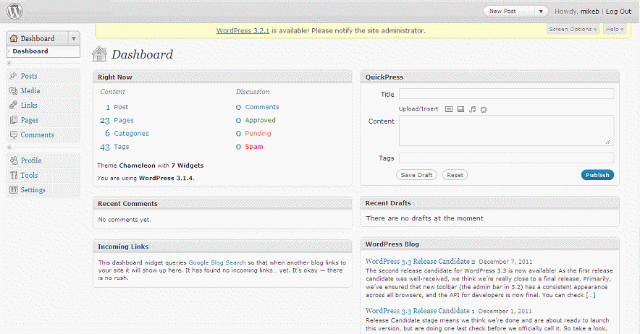Add video via QuickPress upload icon
The height and width of the screenshot is (334, 640).
coord(460,109)
